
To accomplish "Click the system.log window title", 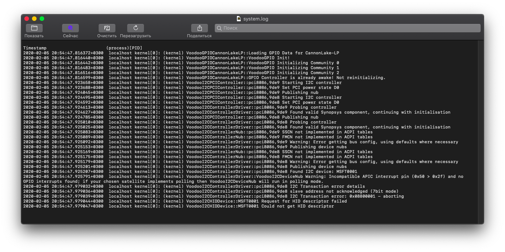I will (256, 19).
